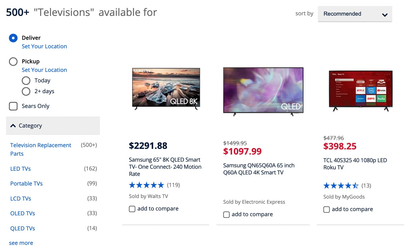
Task: Select the 2+ days pickup option
Action: 26,91
